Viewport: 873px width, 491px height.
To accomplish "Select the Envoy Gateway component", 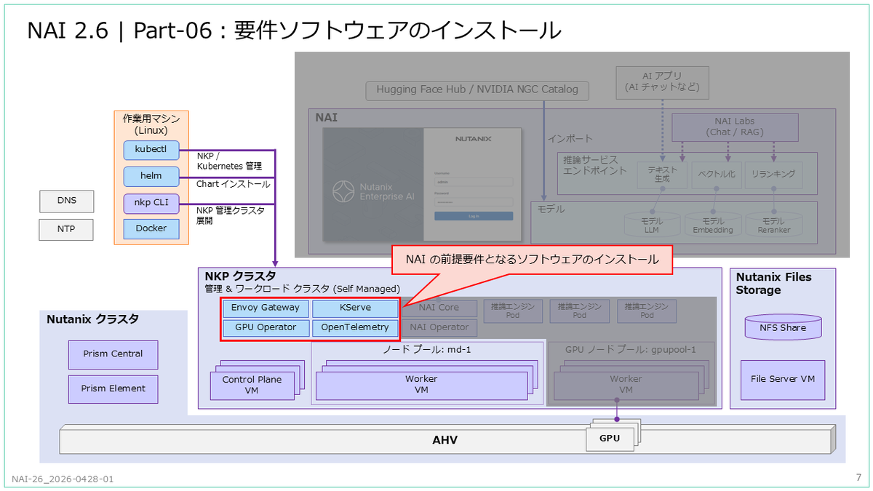I will [266, 308].
